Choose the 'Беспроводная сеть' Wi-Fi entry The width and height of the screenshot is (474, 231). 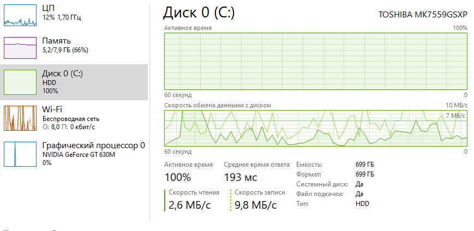click(71, 119)
